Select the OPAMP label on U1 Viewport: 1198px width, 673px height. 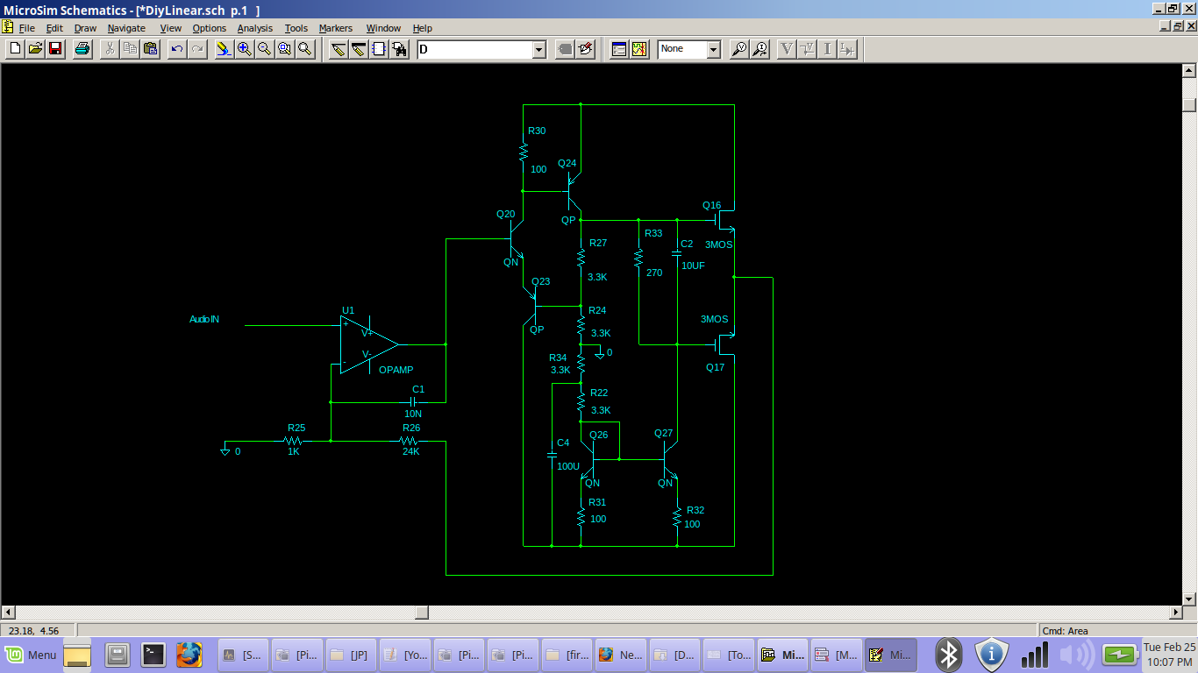tap(396, 370)
